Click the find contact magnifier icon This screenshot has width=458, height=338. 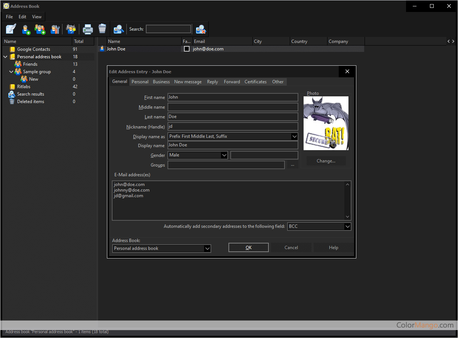[119, 29]
